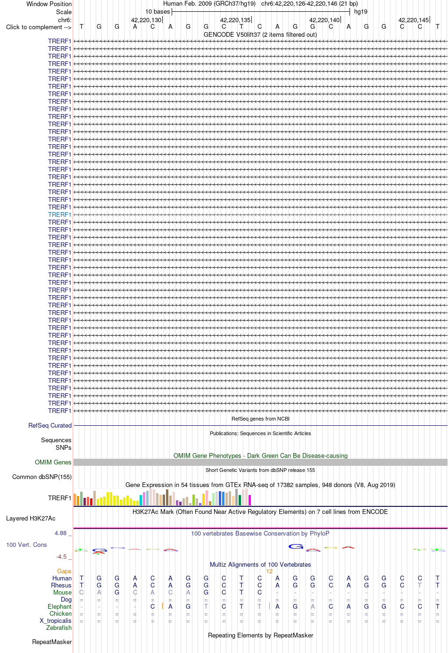Click the 42,220,130 position marker

point(146,20)
